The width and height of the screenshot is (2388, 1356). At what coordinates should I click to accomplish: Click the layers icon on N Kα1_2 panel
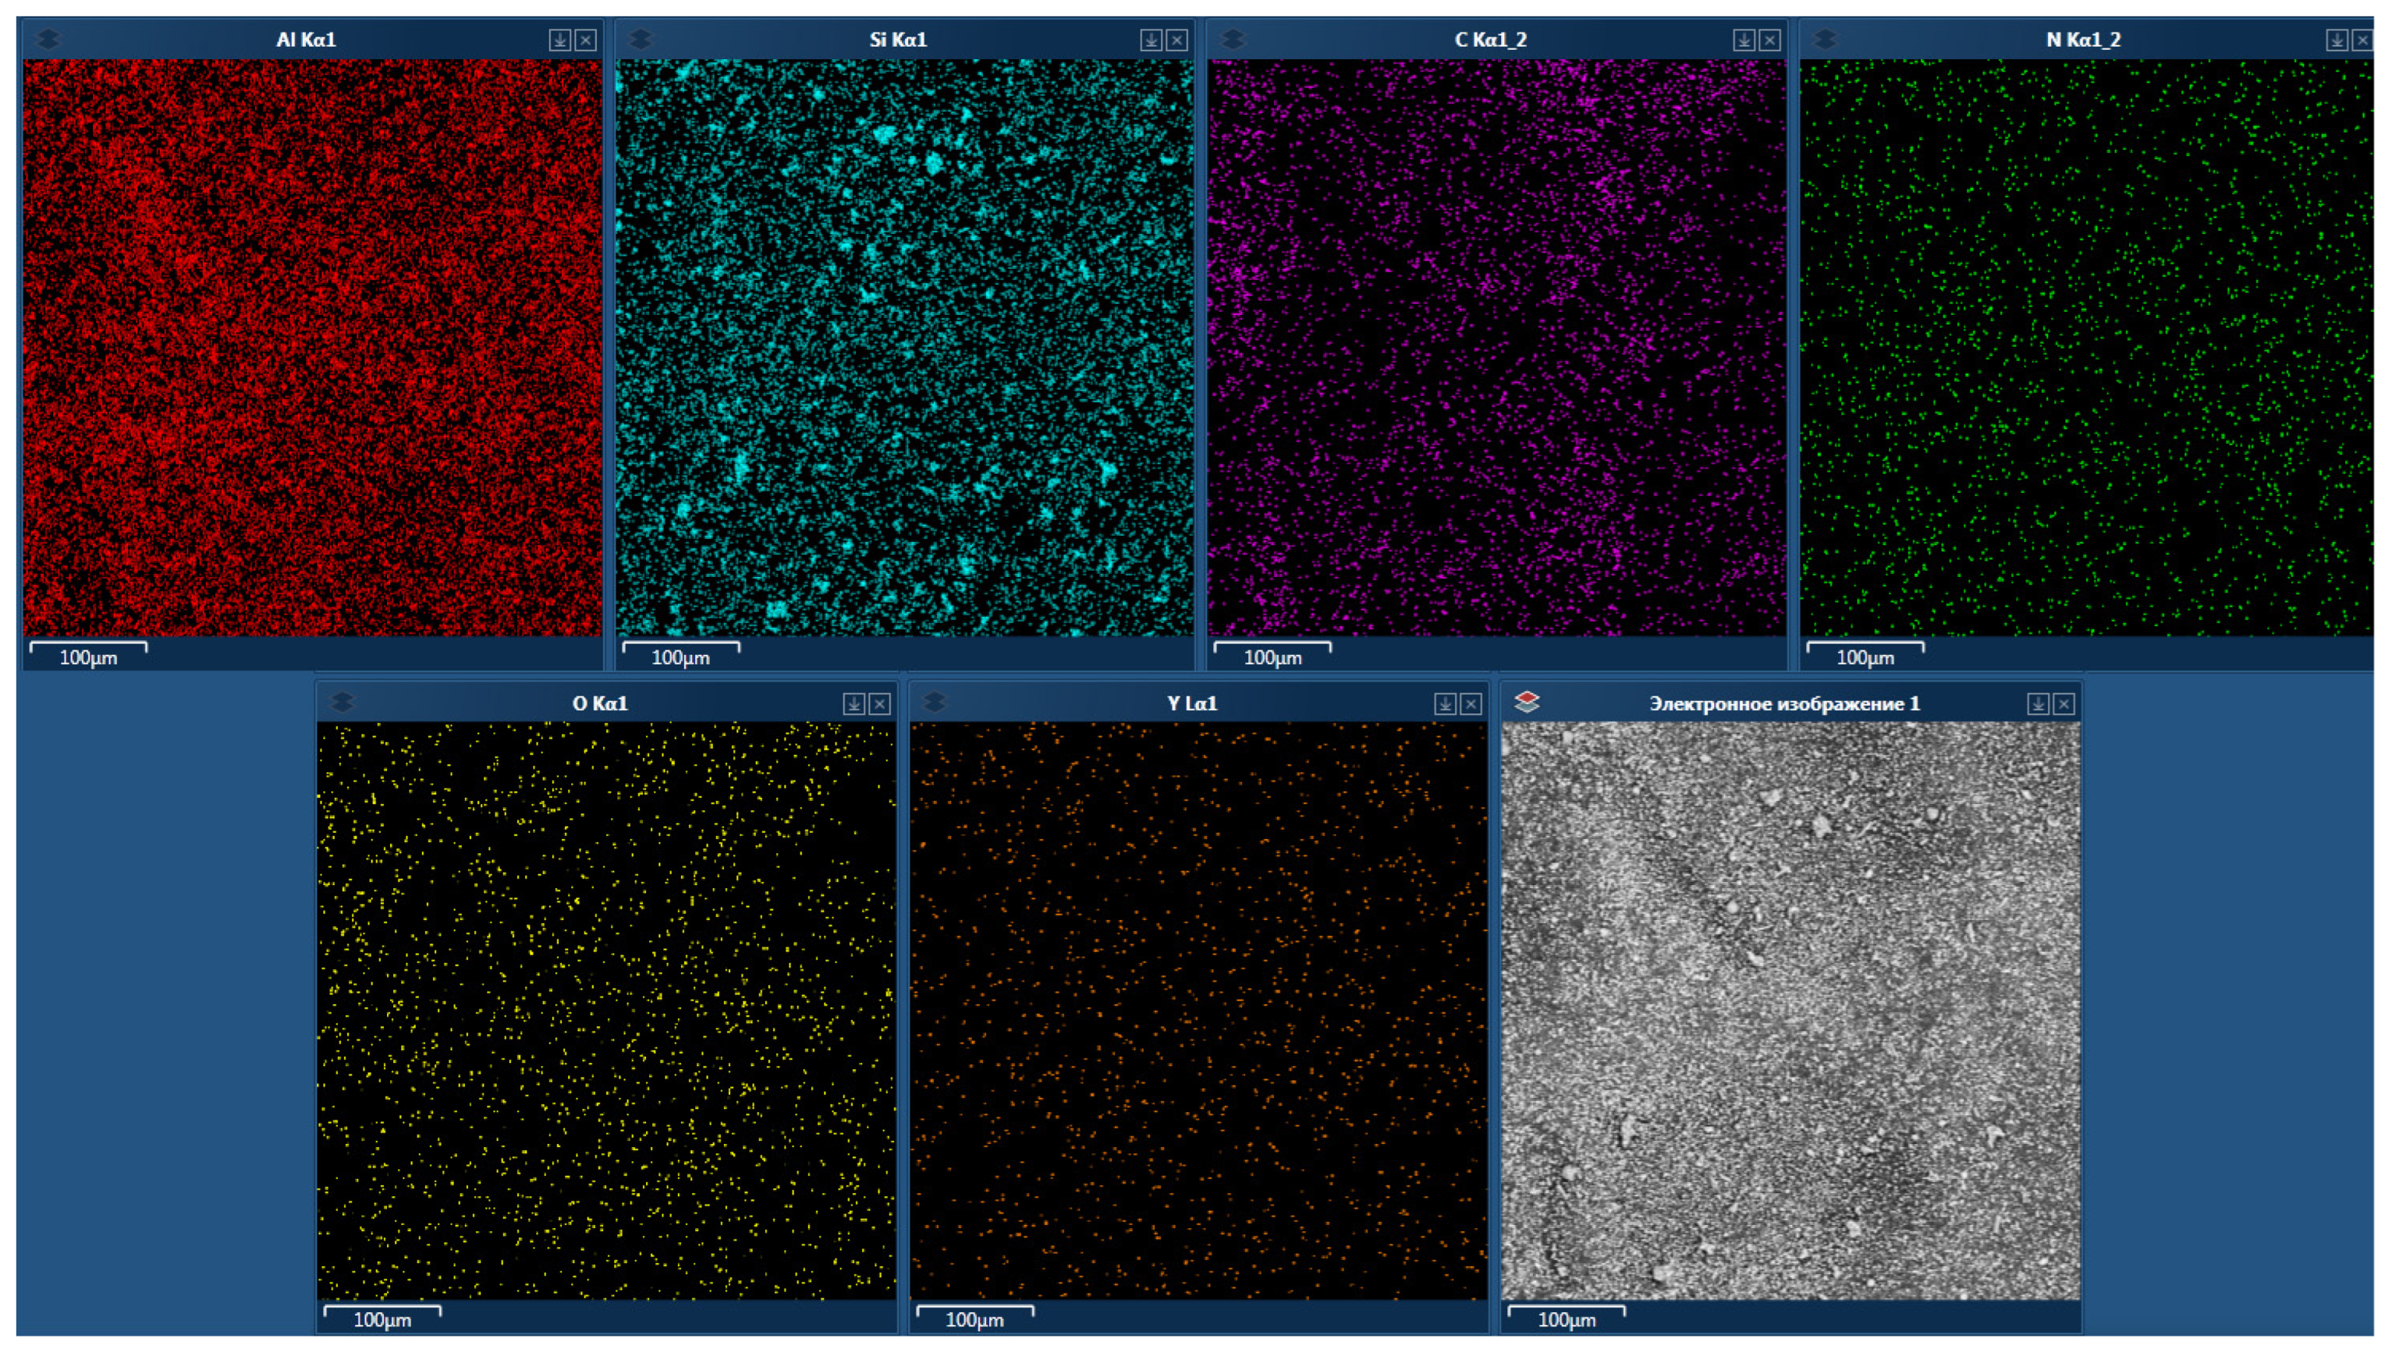1826,39
